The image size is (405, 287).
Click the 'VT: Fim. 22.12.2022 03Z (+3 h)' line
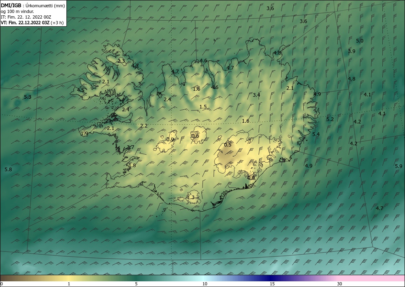coord(32,23)
